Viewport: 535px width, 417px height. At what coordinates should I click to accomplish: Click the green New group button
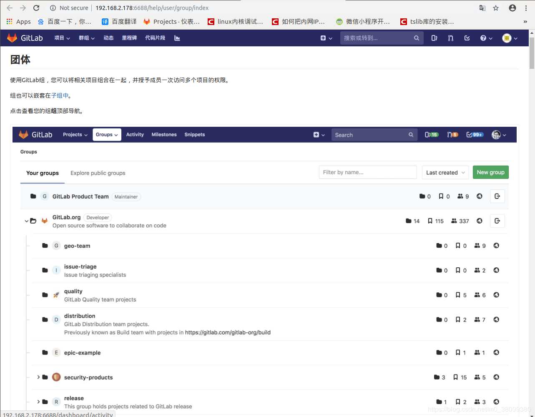490,172
